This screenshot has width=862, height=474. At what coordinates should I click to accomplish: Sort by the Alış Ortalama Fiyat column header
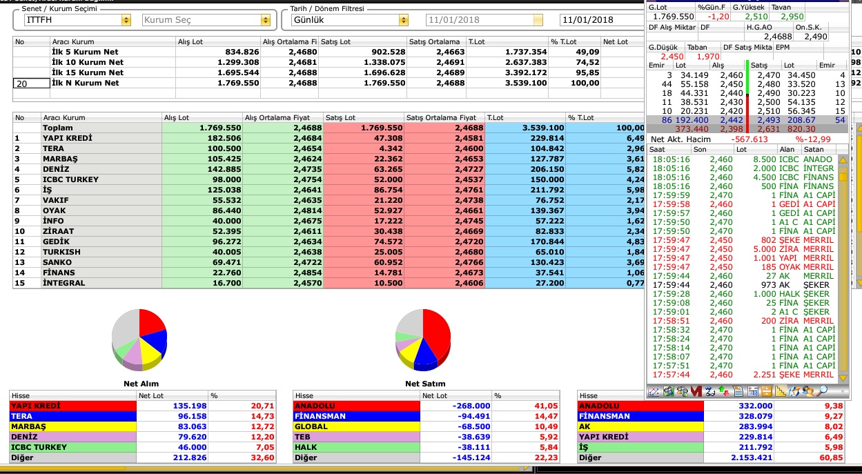click(283, 118)
